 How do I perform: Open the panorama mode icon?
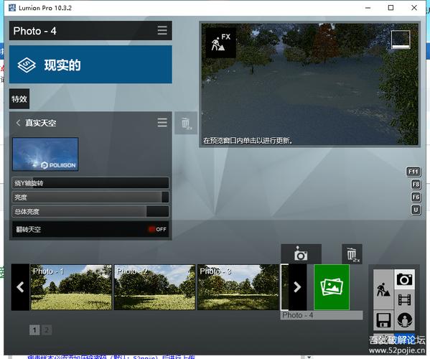pos(404,320)
